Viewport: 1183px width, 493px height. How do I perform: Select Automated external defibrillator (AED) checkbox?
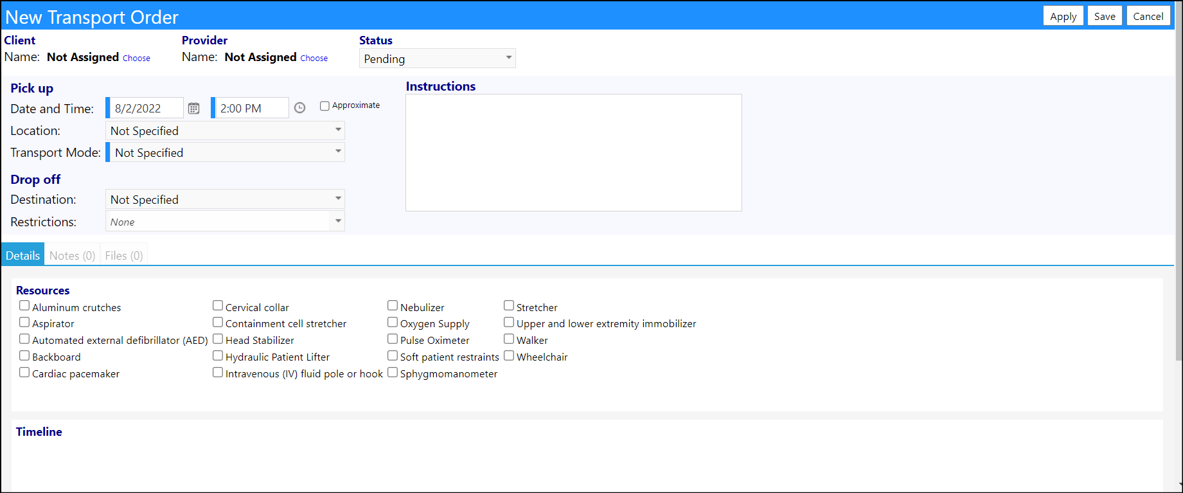pos(24,339)
